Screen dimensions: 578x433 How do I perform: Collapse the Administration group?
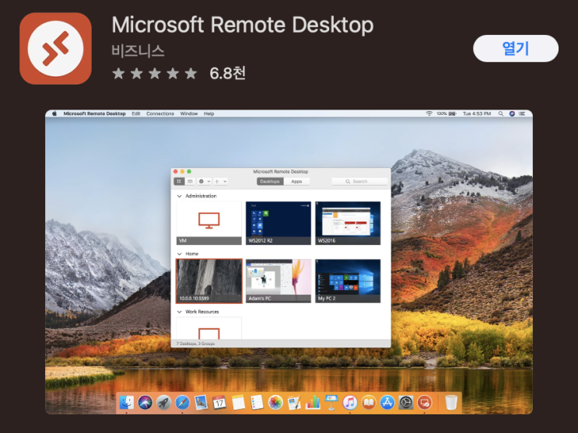179,196
